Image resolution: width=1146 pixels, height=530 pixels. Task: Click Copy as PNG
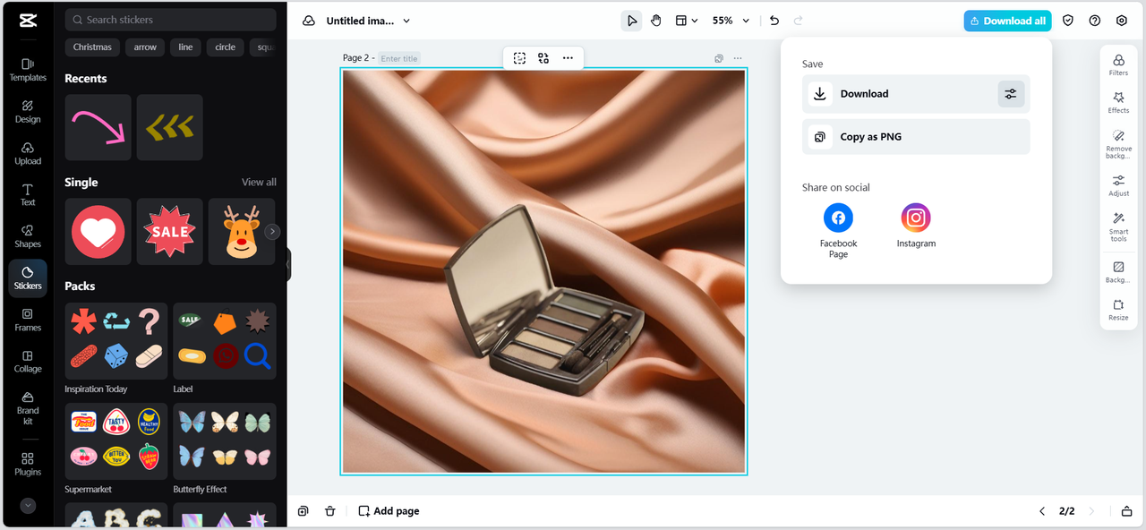(916, 137)
